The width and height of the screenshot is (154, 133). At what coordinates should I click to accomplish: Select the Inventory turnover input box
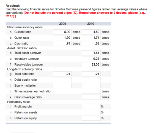pos(91,59)
